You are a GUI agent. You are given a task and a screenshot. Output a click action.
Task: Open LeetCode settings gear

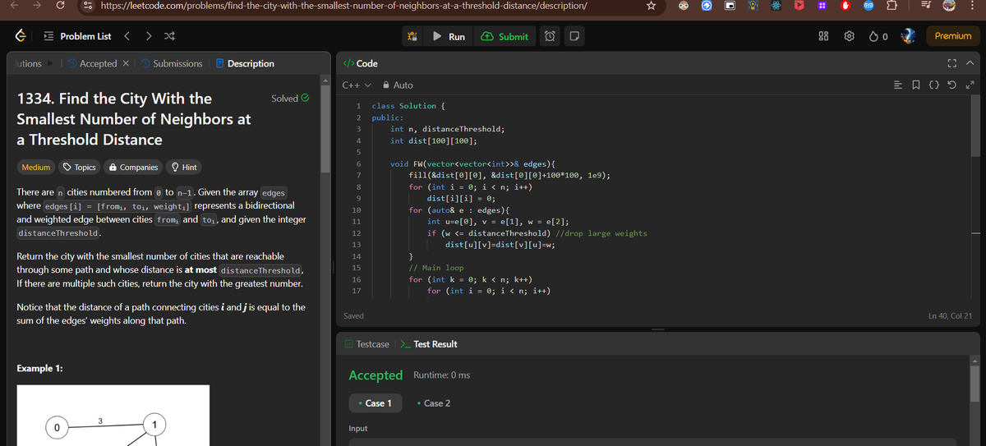click(850, 36)
